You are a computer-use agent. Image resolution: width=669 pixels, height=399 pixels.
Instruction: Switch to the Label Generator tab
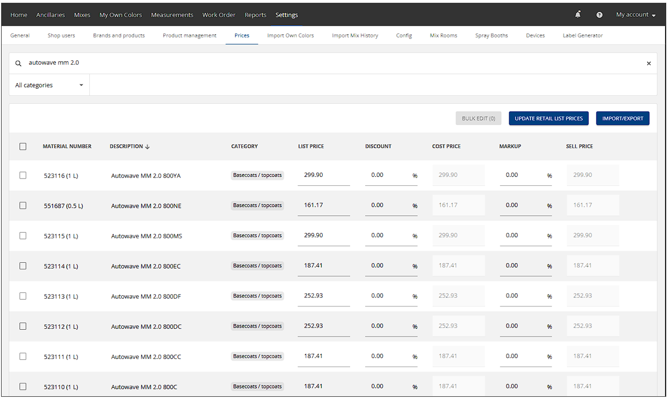coord(583,35)
